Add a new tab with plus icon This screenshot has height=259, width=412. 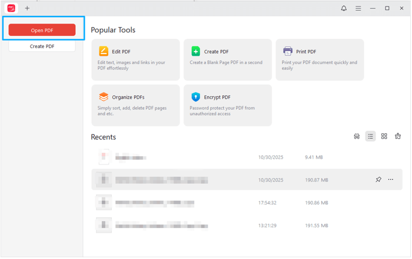[x=27, y=8]
